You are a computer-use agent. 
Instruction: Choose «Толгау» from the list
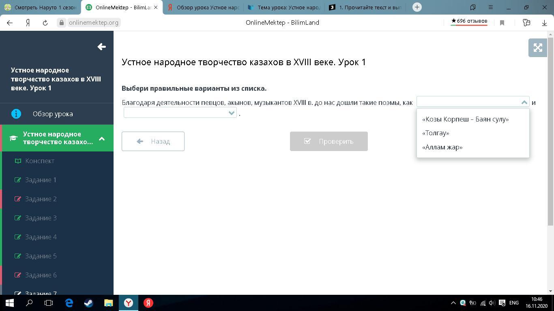click(x=436, y=133)
